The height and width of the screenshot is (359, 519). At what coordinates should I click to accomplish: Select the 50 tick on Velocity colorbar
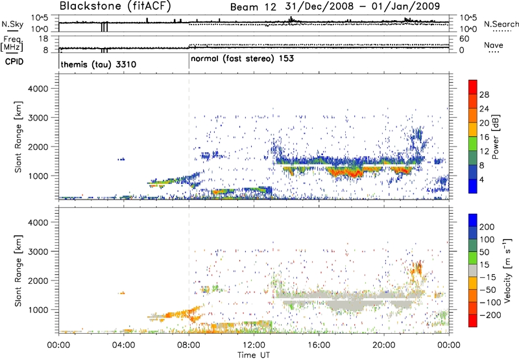tap(484, 252)
